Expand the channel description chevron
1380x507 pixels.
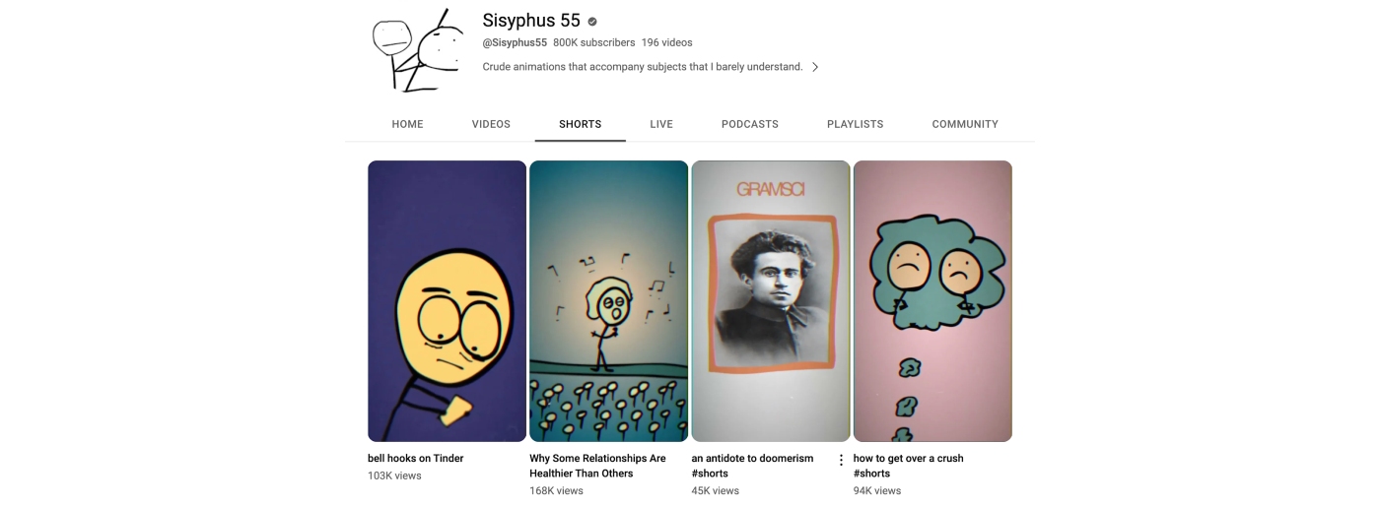(815, 67)
